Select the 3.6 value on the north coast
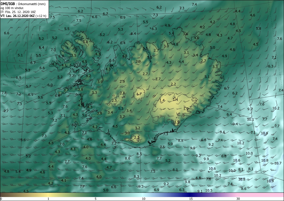The height and width of the screenshot is (201, 284). [x=185, y=34]
